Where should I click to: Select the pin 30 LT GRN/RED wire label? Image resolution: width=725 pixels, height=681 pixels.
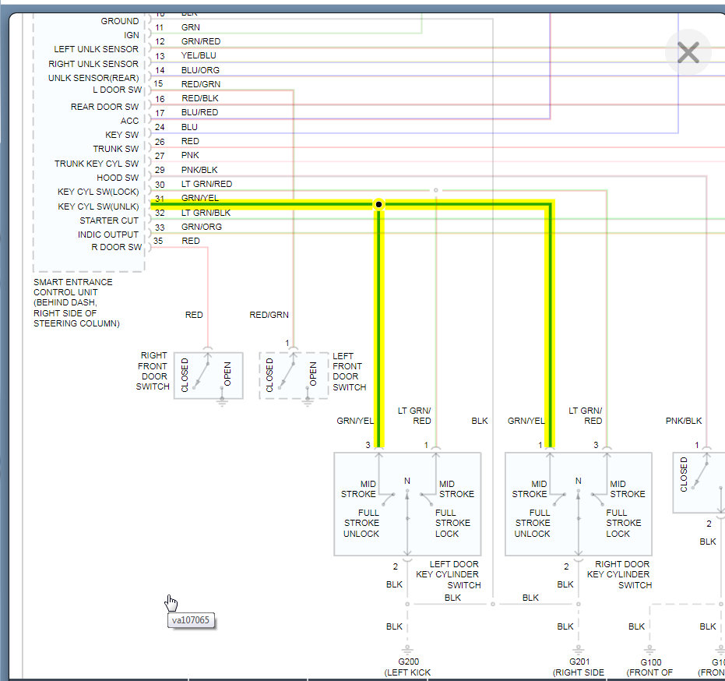(206, 184)
